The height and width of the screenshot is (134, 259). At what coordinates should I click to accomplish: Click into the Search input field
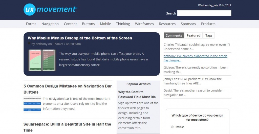click(x=204, y=13)
